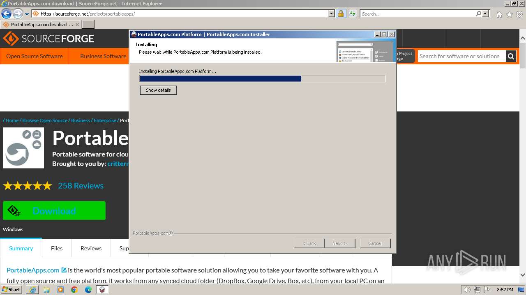
Task: Click the green Download button
Action: [x=54, y=211]
